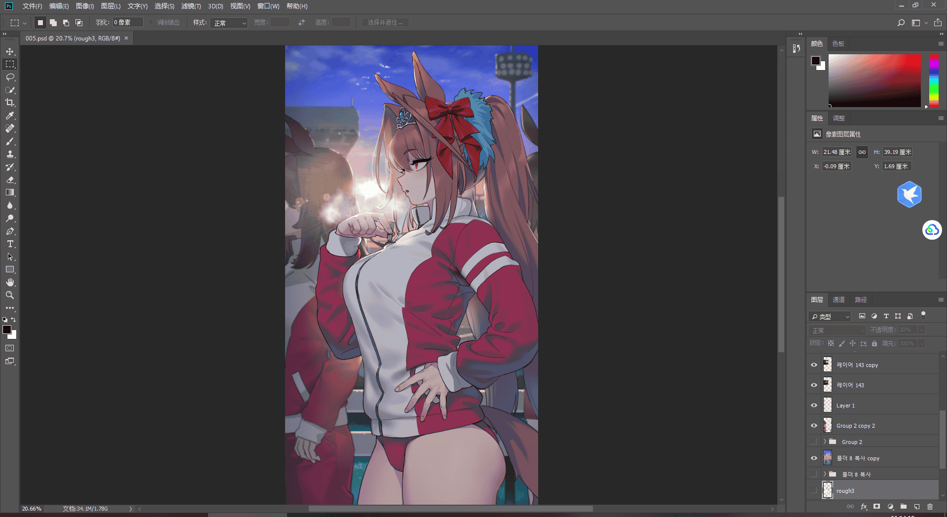This screenshot has height=517, width=947.
Task: Click the hue spectrum strip
Action: tap(934, 80)
